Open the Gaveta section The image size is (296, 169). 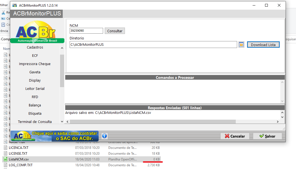pos(35,72)
